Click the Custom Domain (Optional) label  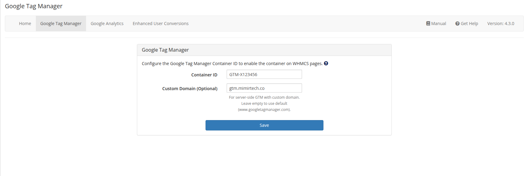[190, 88]
